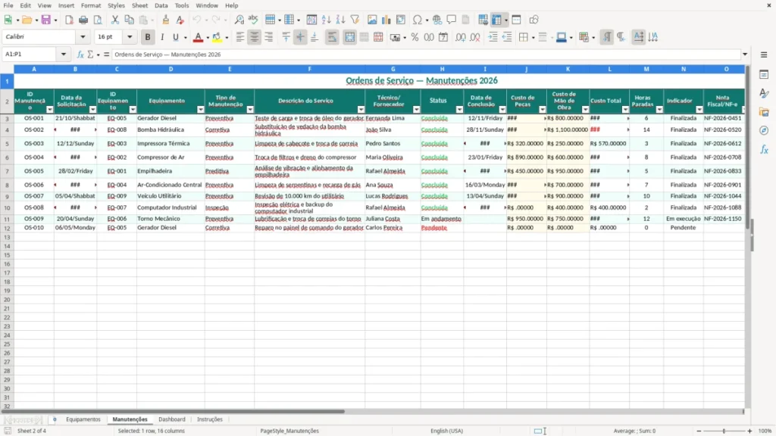The image size is (776, 436).
Task: Adjust the zoom slider in status bar
Action: click(724, 431)
